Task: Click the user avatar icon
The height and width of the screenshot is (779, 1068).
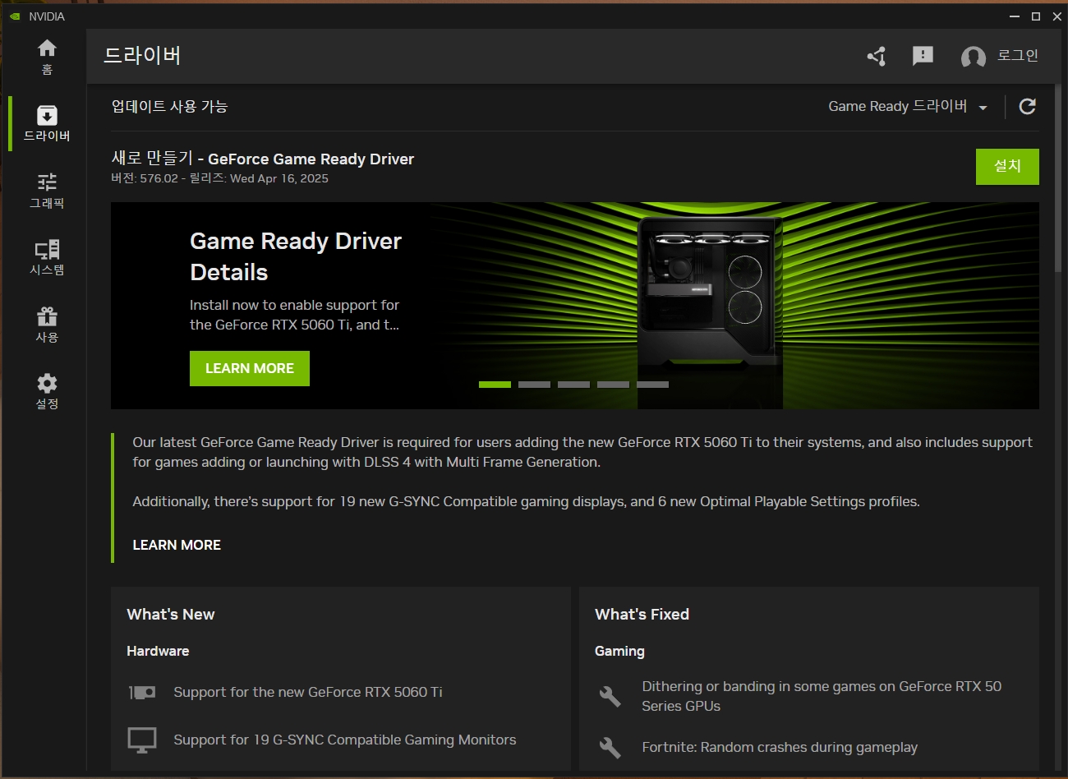Action: click(x=974, y=57)
